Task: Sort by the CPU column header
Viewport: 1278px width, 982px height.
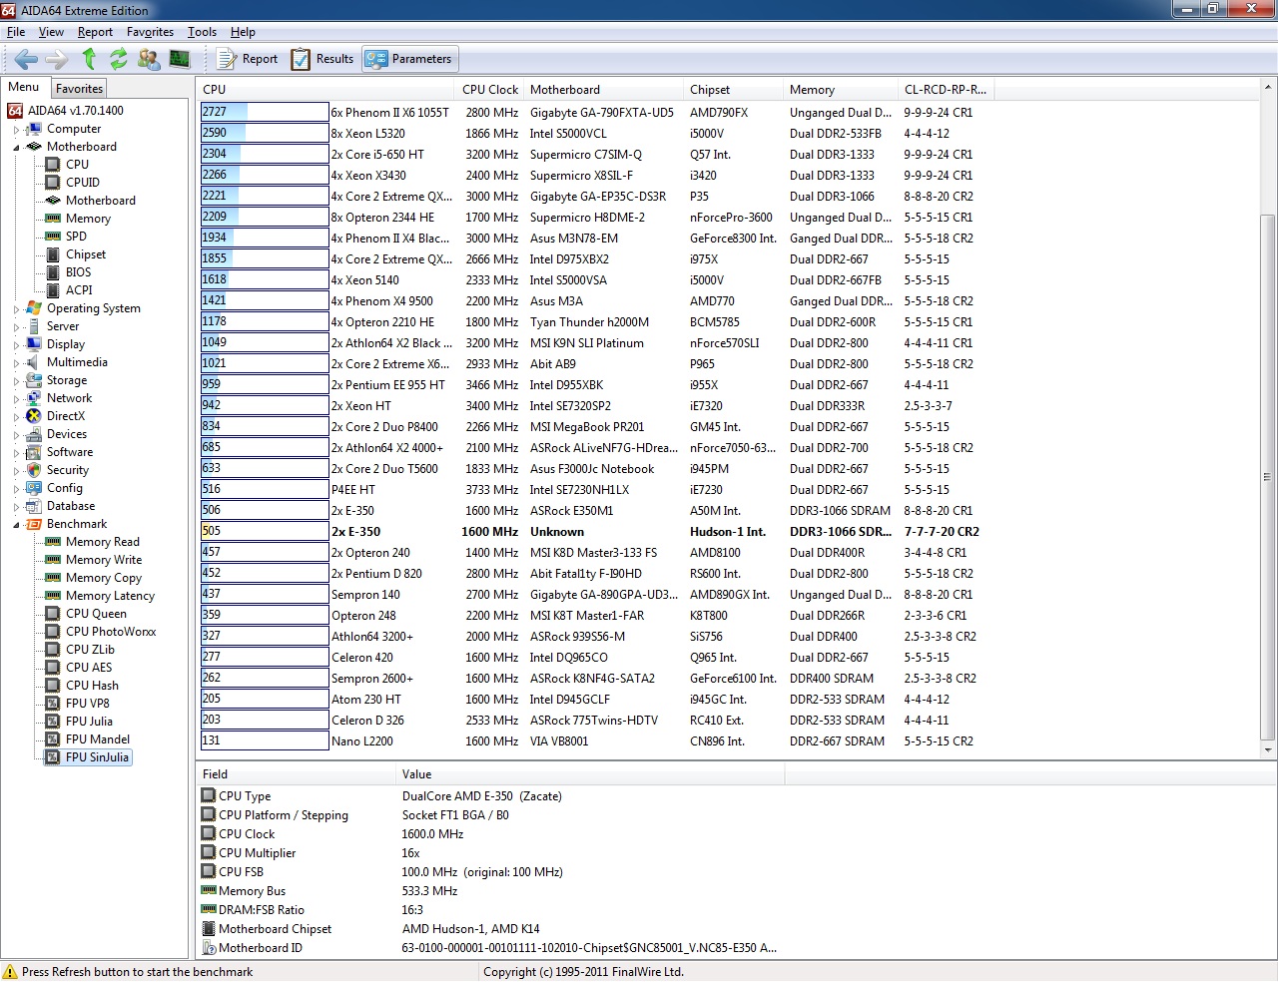Action: 325,89
